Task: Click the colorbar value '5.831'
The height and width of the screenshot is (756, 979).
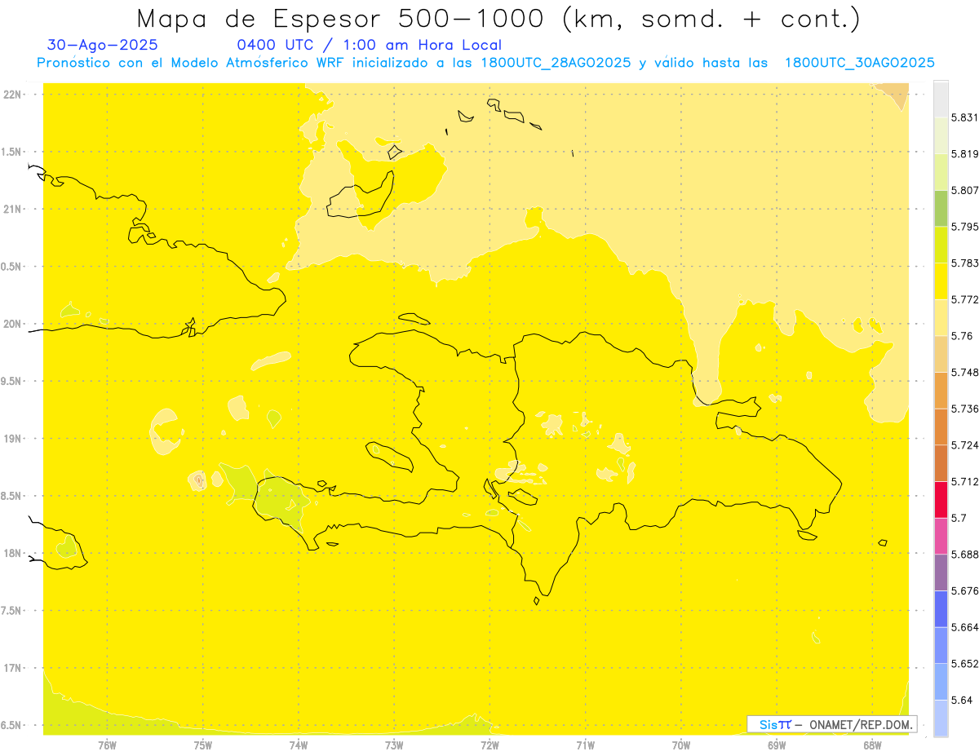Action: click(964, 117)
